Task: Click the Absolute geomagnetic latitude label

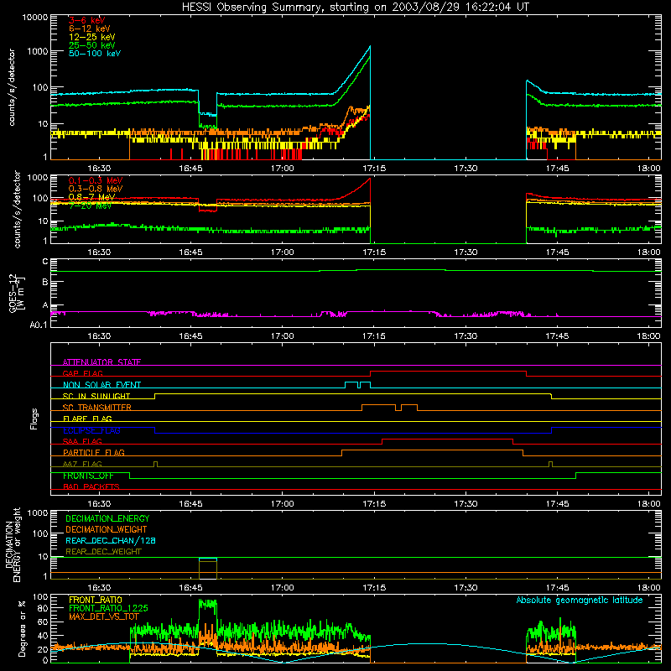Action: coord(580,600)
